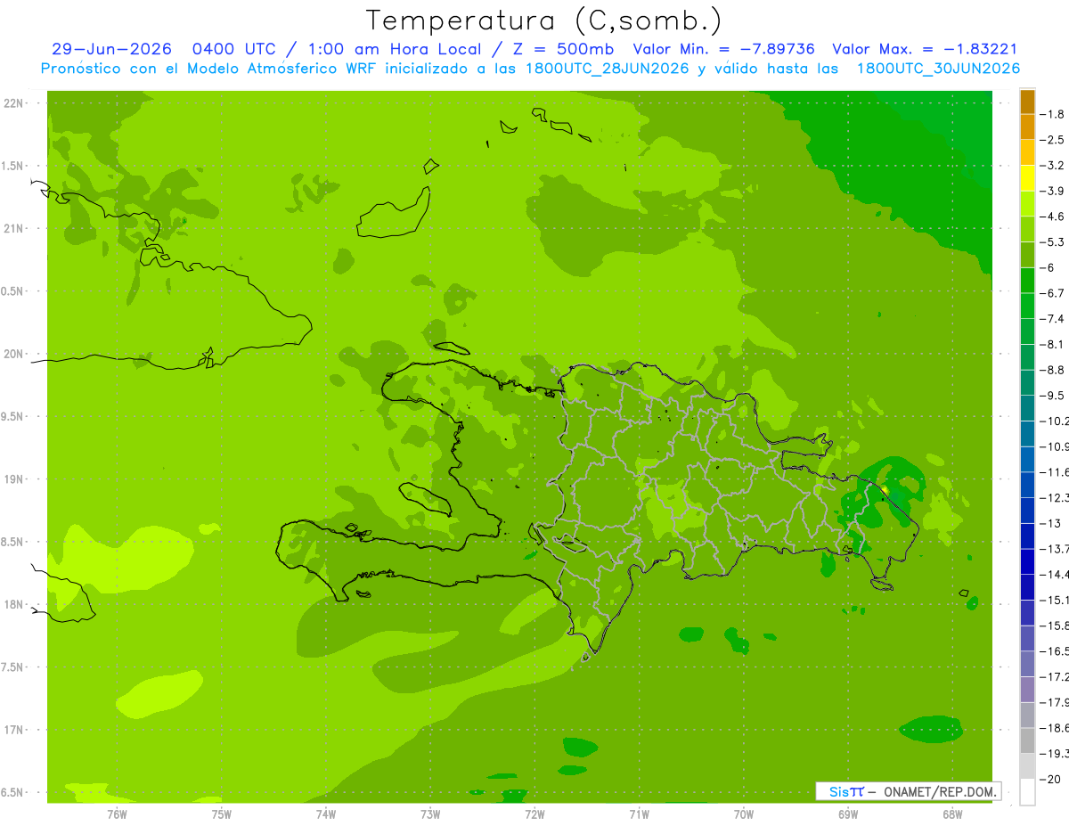Click the -1.8 colorbar value
The height and width of the screenshot is (826, 1069).
1054,114
